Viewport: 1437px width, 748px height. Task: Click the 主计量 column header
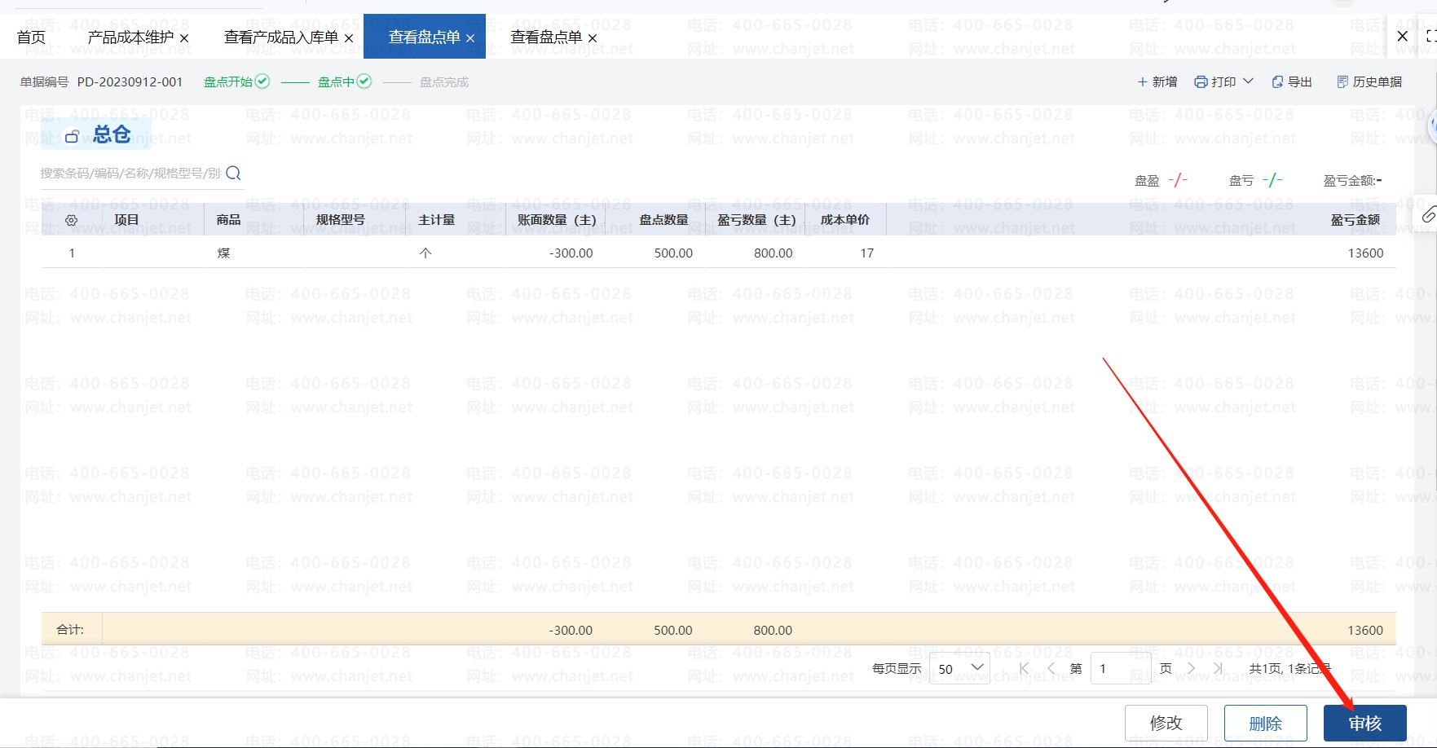(x=436, y=220)
